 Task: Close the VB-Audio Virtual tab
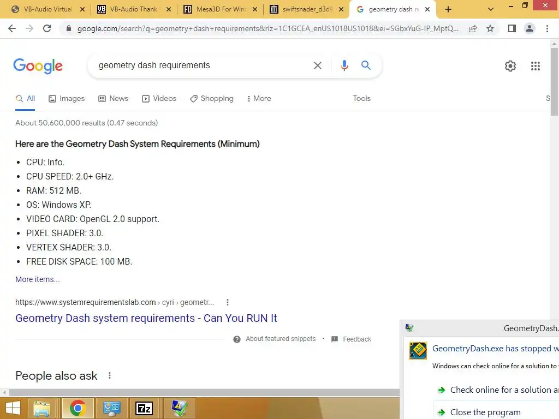coord(82,10)
